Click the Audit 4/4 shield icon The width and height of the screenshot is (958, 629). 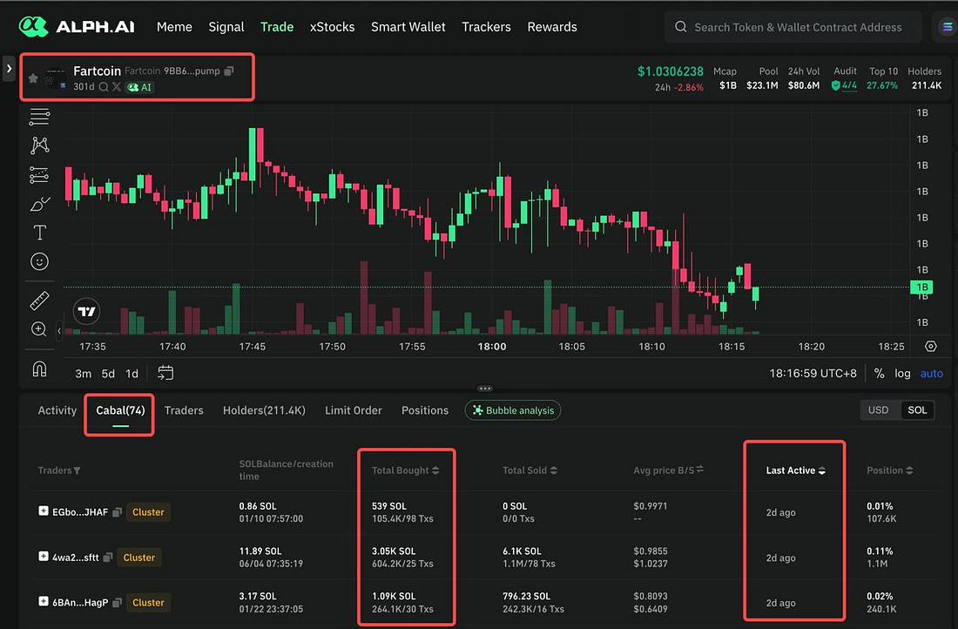coord(835,86)
